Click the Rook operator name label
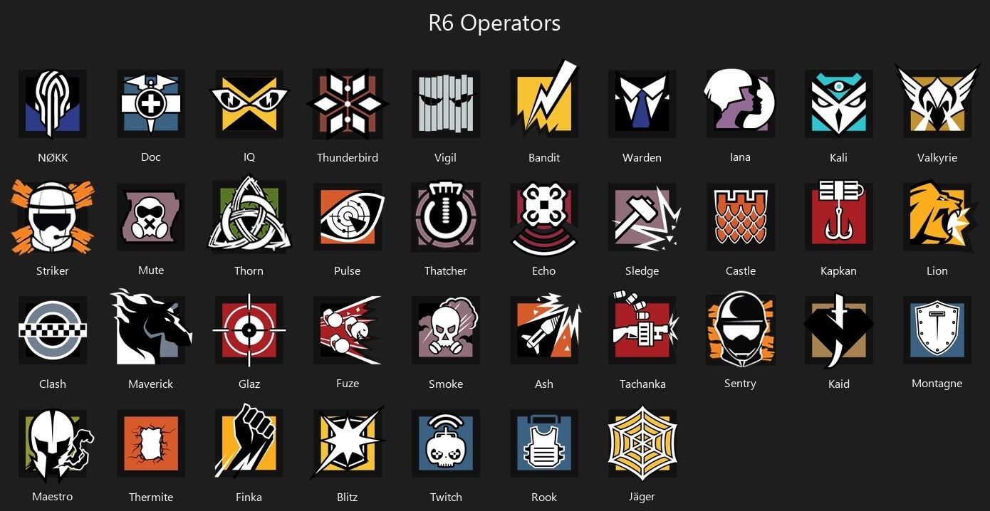 (x=544, y=497)
